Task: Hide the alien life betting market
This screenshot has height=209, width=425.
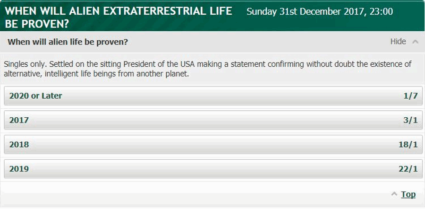Action: [x=398, y=42]
